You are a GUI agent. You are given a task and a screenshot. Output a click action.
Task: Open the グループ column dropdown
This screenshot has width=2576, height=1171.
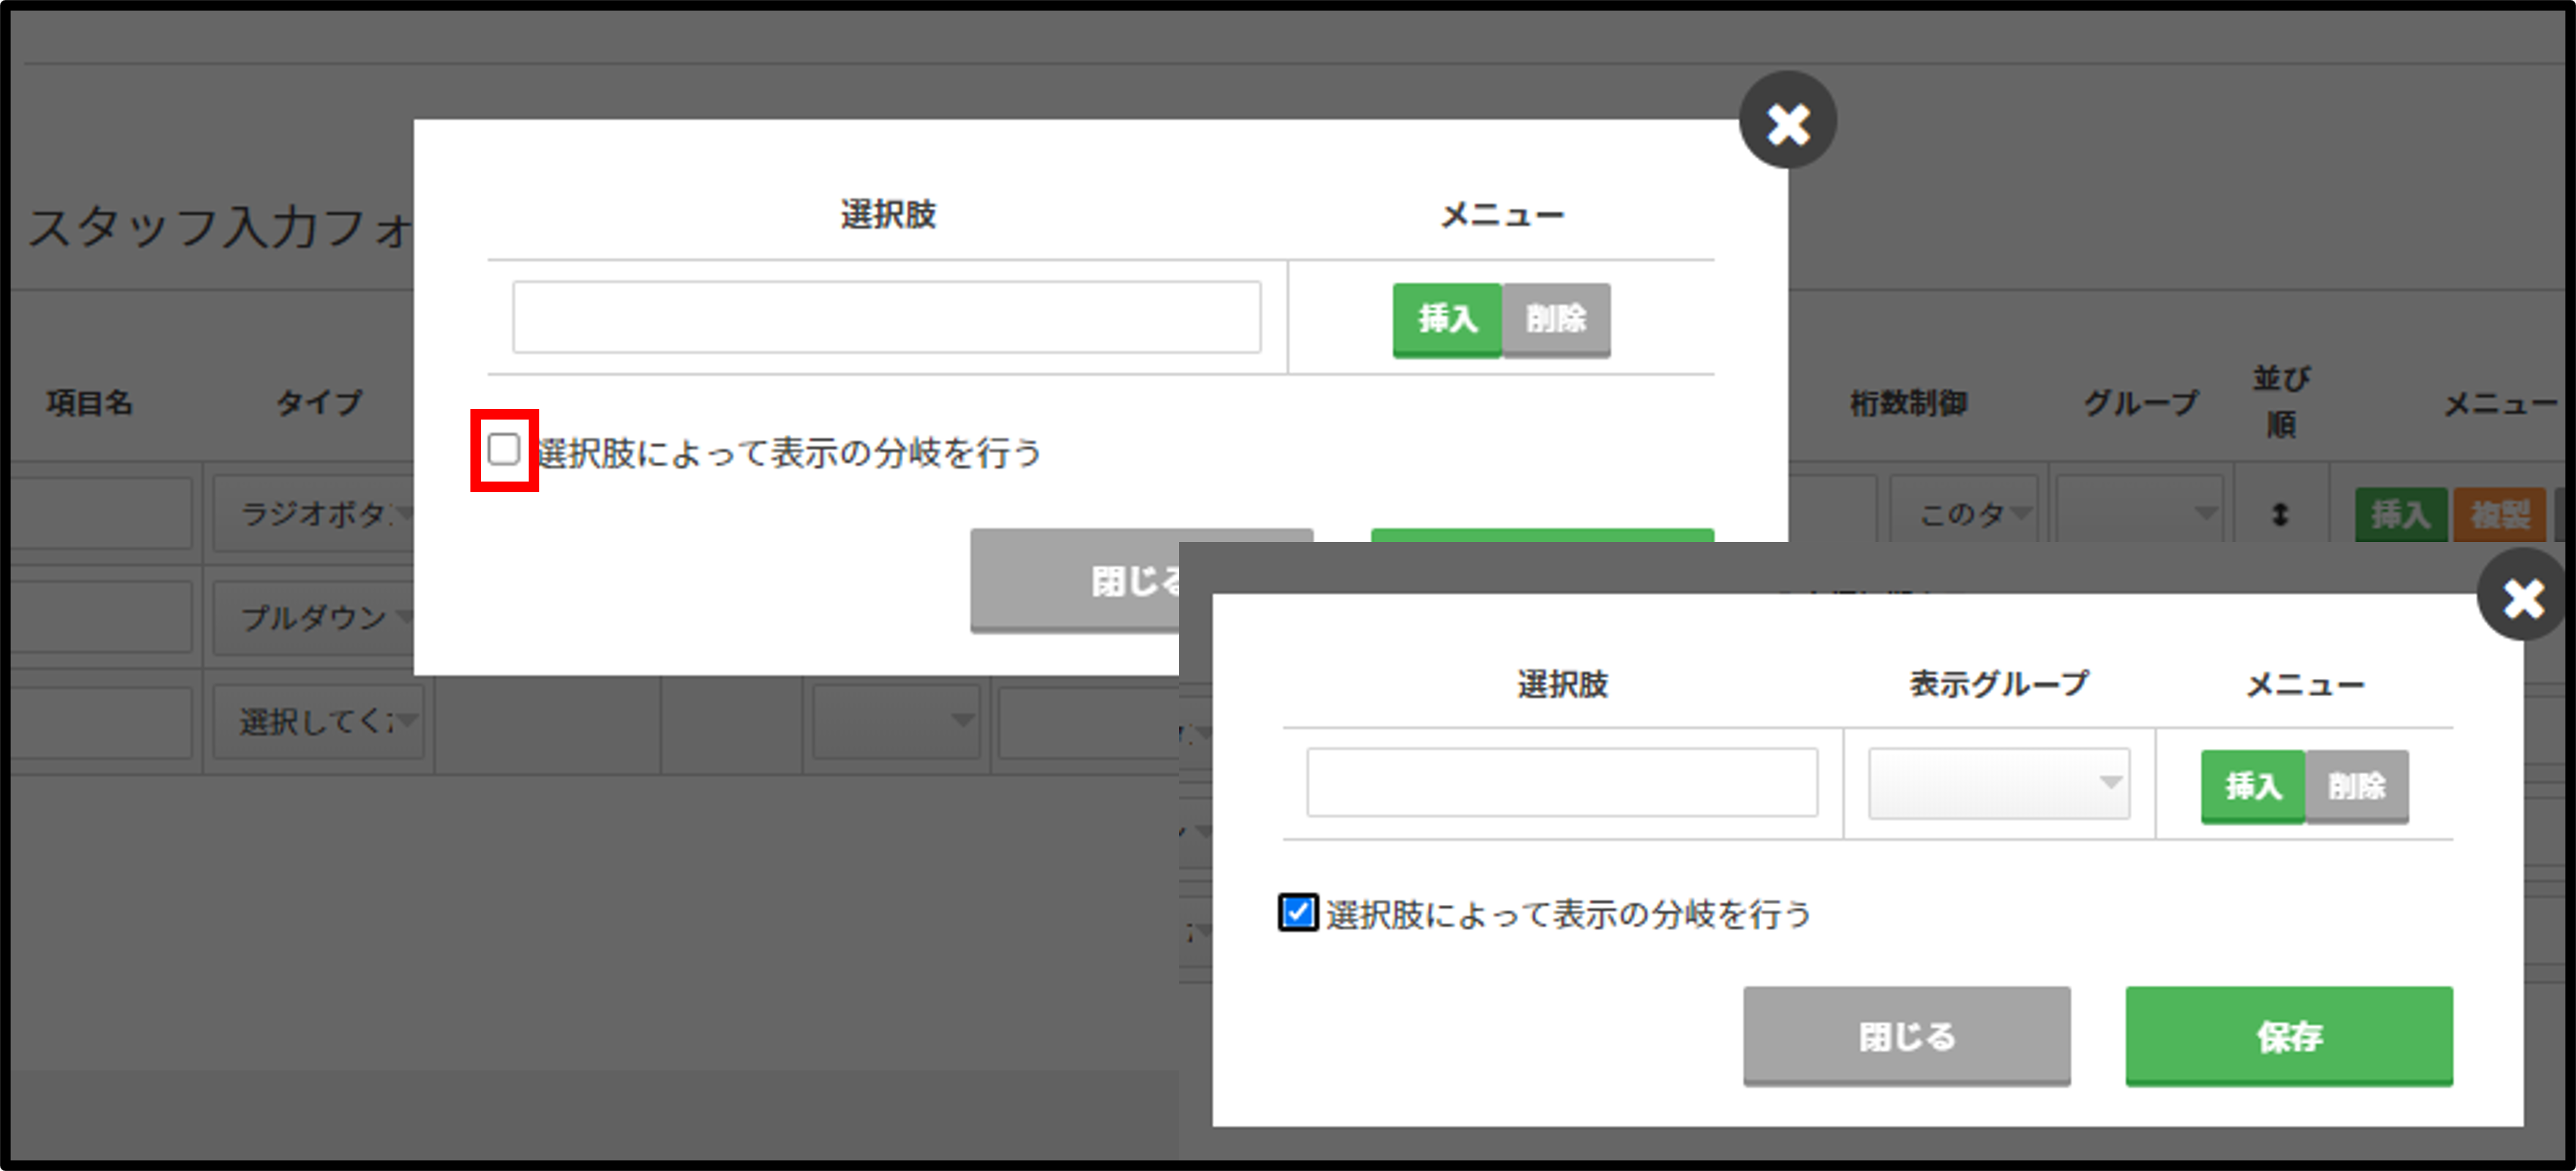coord(2140,510)
